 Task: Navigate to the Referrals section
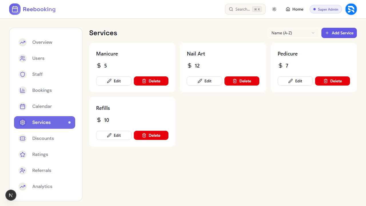coord(41,171)
